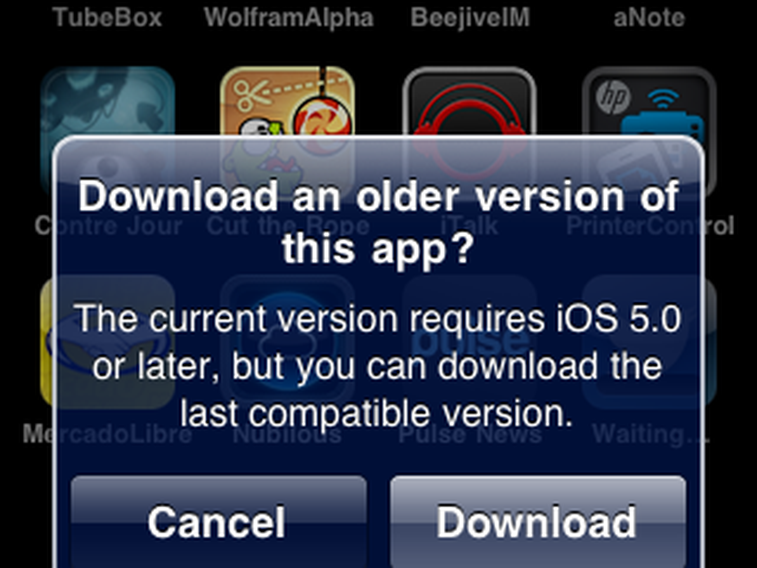The width and height of the screenshot is (757, 568).
Task: Tap the PrinterControl text label
Action: click(650, 226)
